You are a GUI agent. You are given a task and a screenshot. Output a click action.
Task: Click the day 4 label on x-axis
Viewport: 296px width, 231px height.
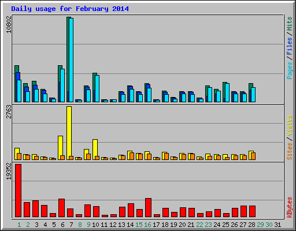[45, 225]
